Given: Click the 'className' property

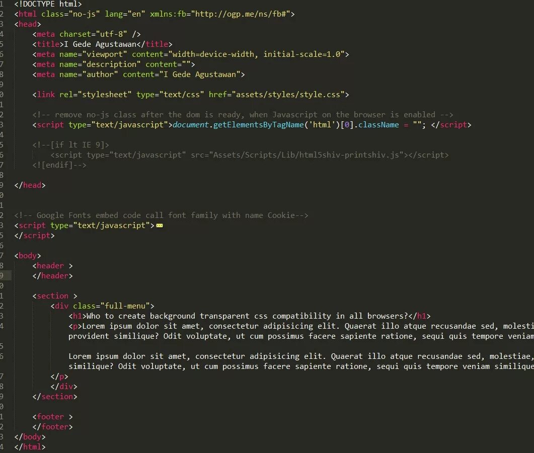Looking at the screenshot, I should [378, 125].
